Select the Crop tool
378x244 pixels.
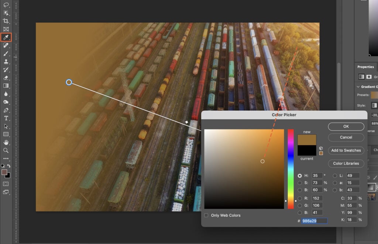coord(5,21)
